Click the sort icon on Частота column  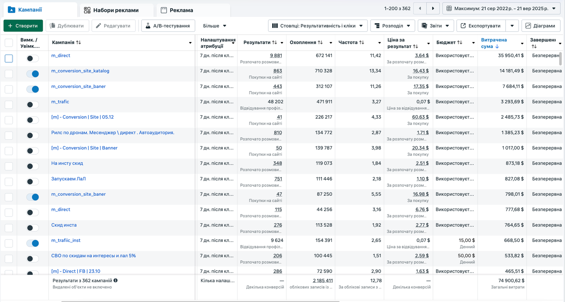[x=362, y=42]
